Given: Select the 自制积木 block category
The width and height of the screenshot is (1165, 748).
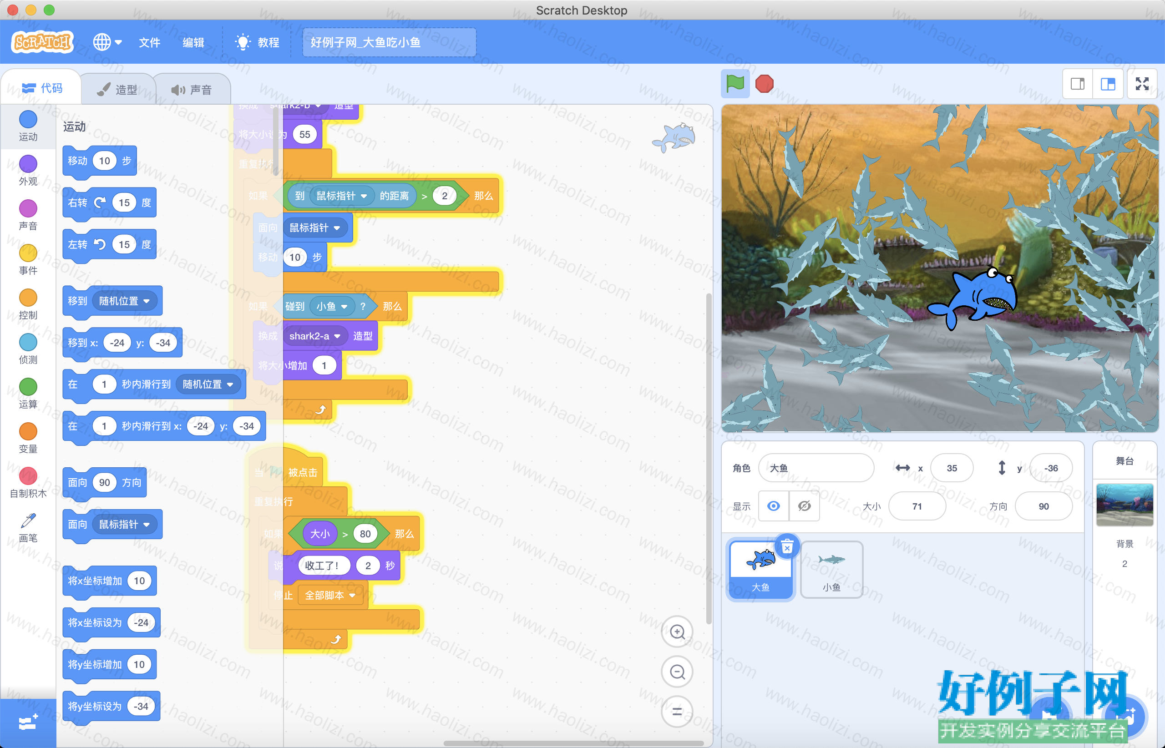Looking at the screenshot, I should [x=28, y=483].
